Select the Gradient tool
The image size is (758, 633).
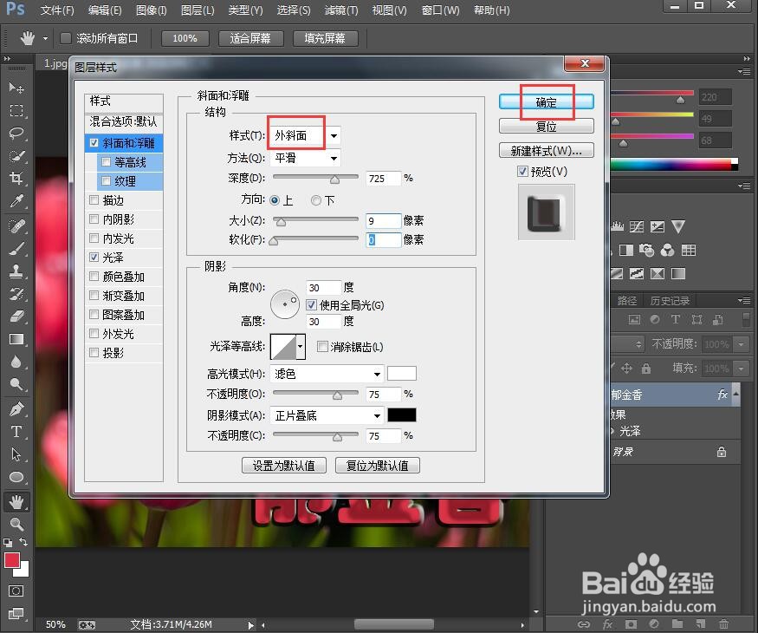point(16,339)
